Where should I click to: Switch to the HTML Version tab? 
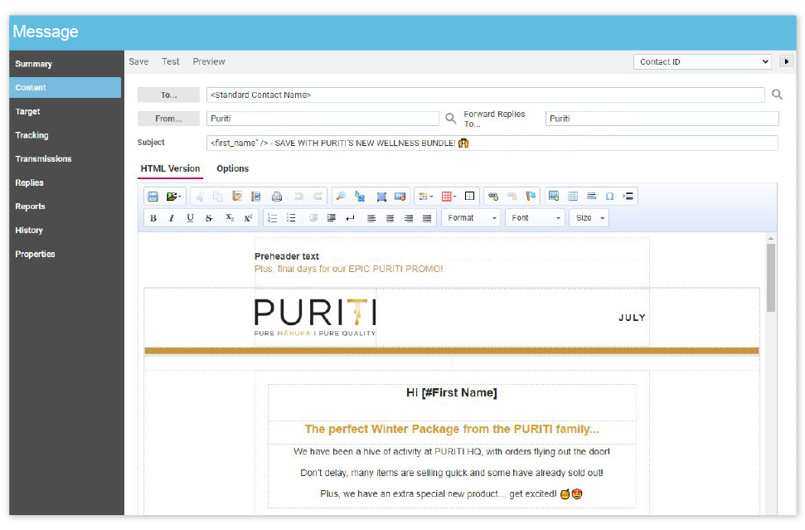(171, 168)
